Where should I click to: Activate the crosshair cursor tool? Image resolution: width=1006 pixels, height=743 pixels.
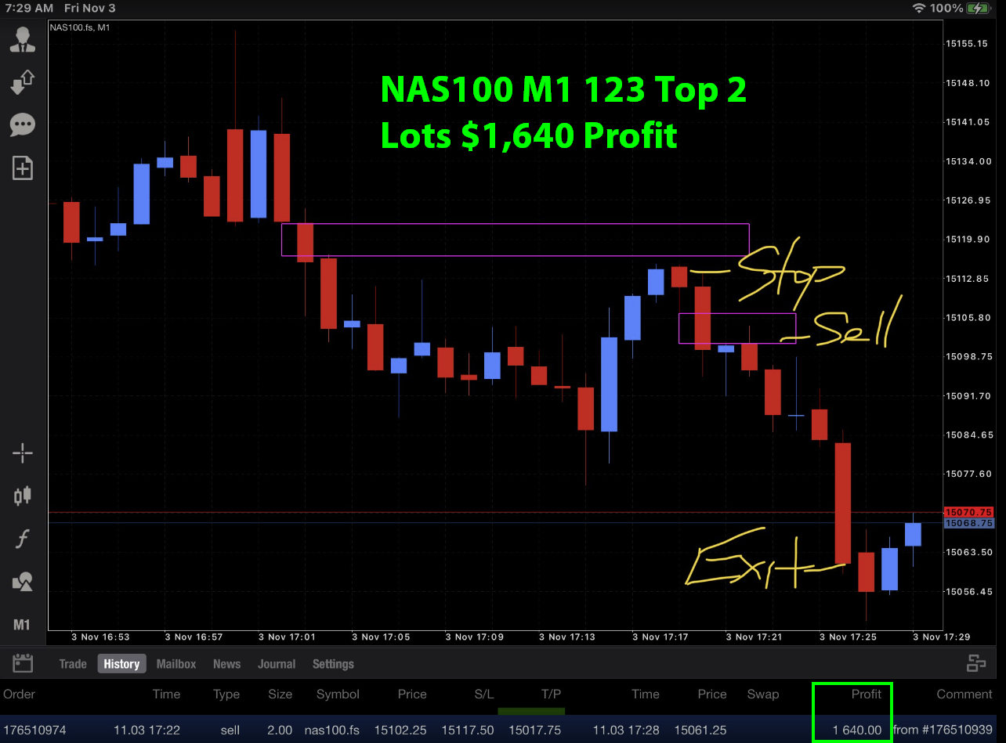pos(22,453)
